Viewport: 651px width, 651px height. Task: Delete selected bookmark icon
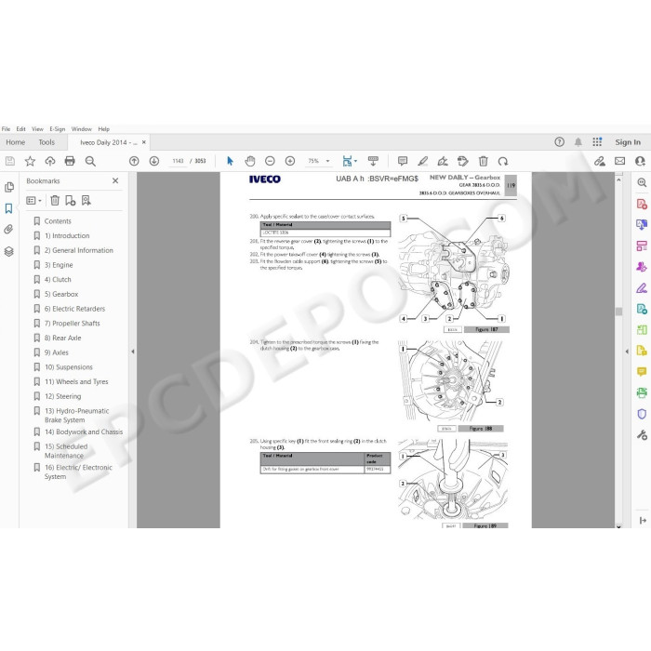tap(55, 201)
